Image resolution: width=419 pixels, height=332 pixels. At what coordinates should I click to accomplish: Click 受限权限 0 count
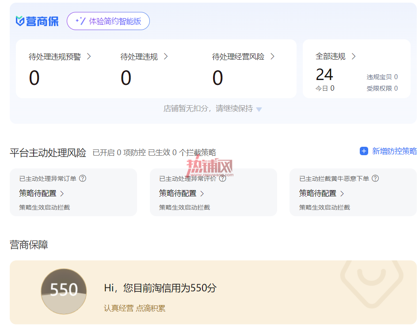click(x=382, y=88)
